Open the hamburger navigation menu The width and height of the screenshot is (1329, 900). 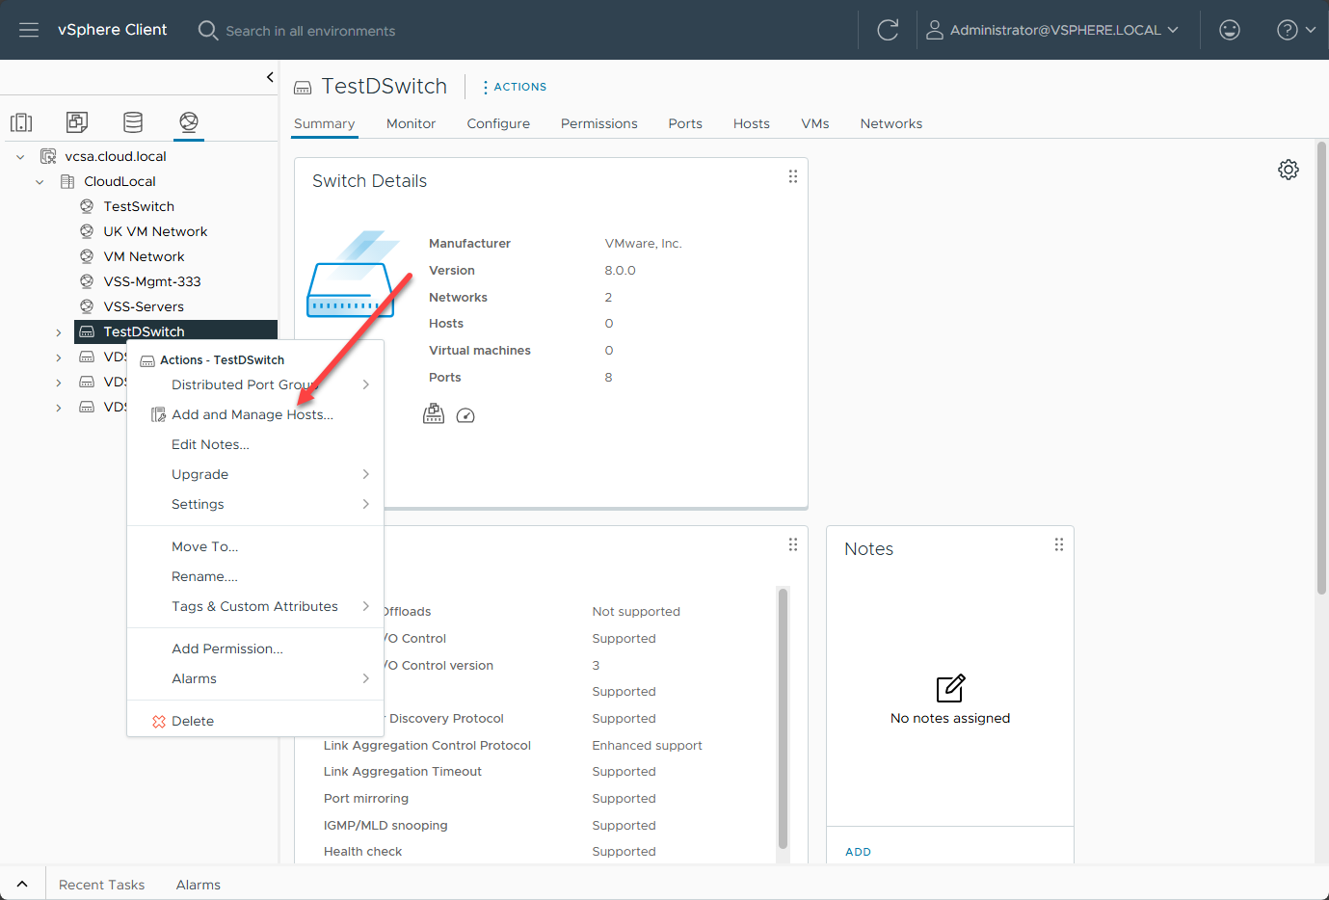(x=29, y=30)
